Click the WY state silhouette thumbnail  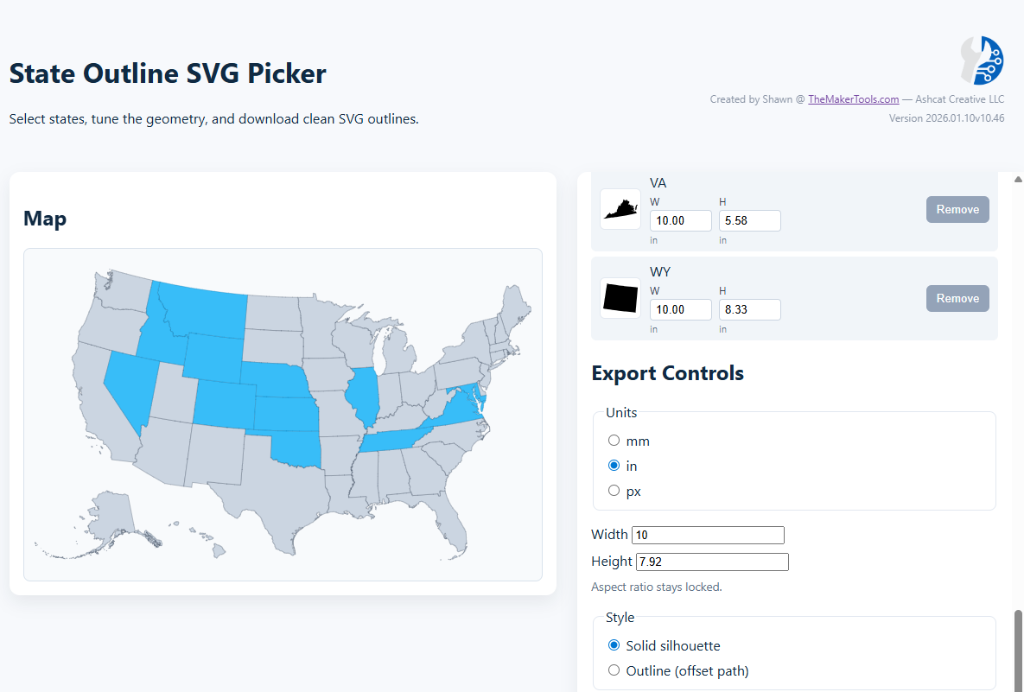coord(620,298)
